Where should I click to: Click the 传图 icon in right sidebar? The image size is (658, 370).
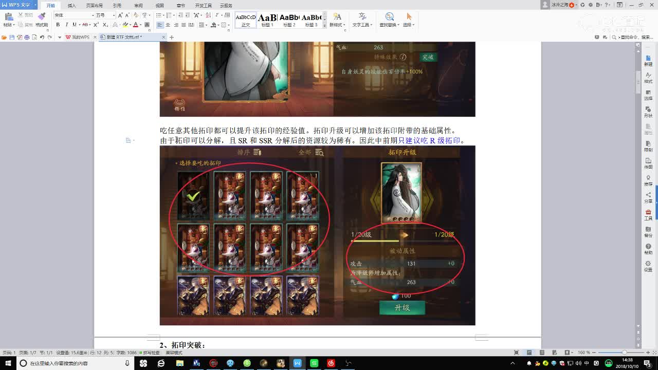tap(648, 163)
